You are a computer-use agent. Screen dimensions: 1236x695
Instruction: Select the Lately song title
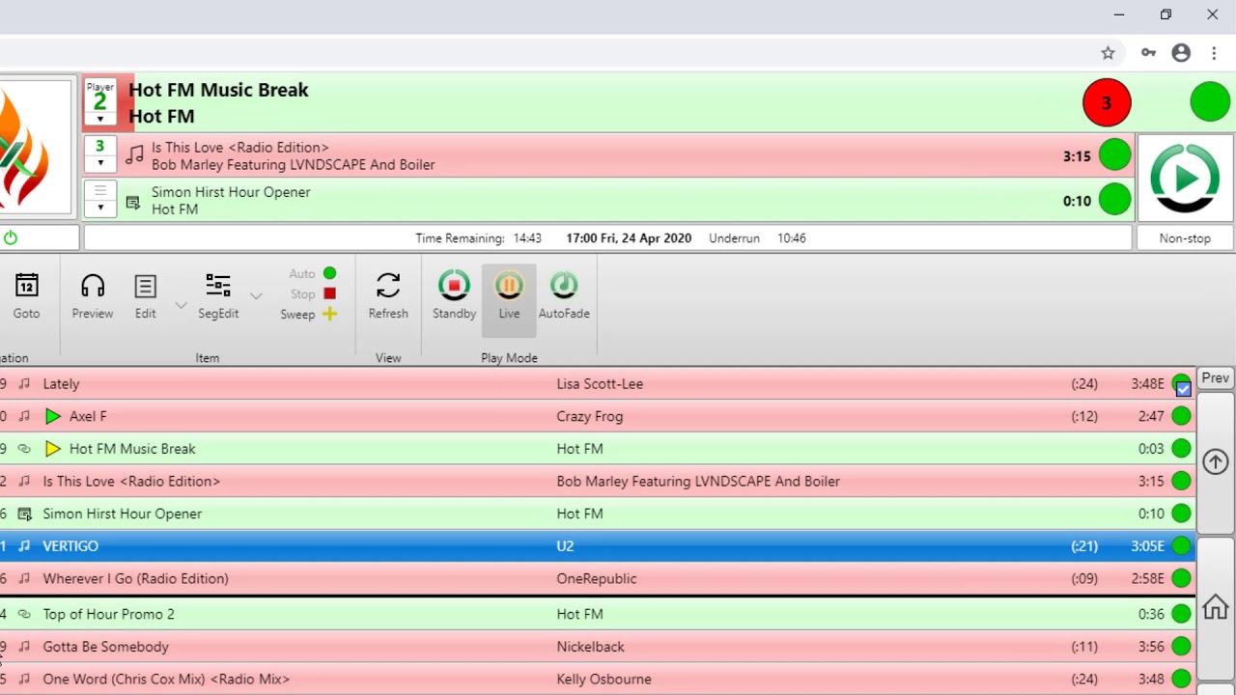[61, 383]
